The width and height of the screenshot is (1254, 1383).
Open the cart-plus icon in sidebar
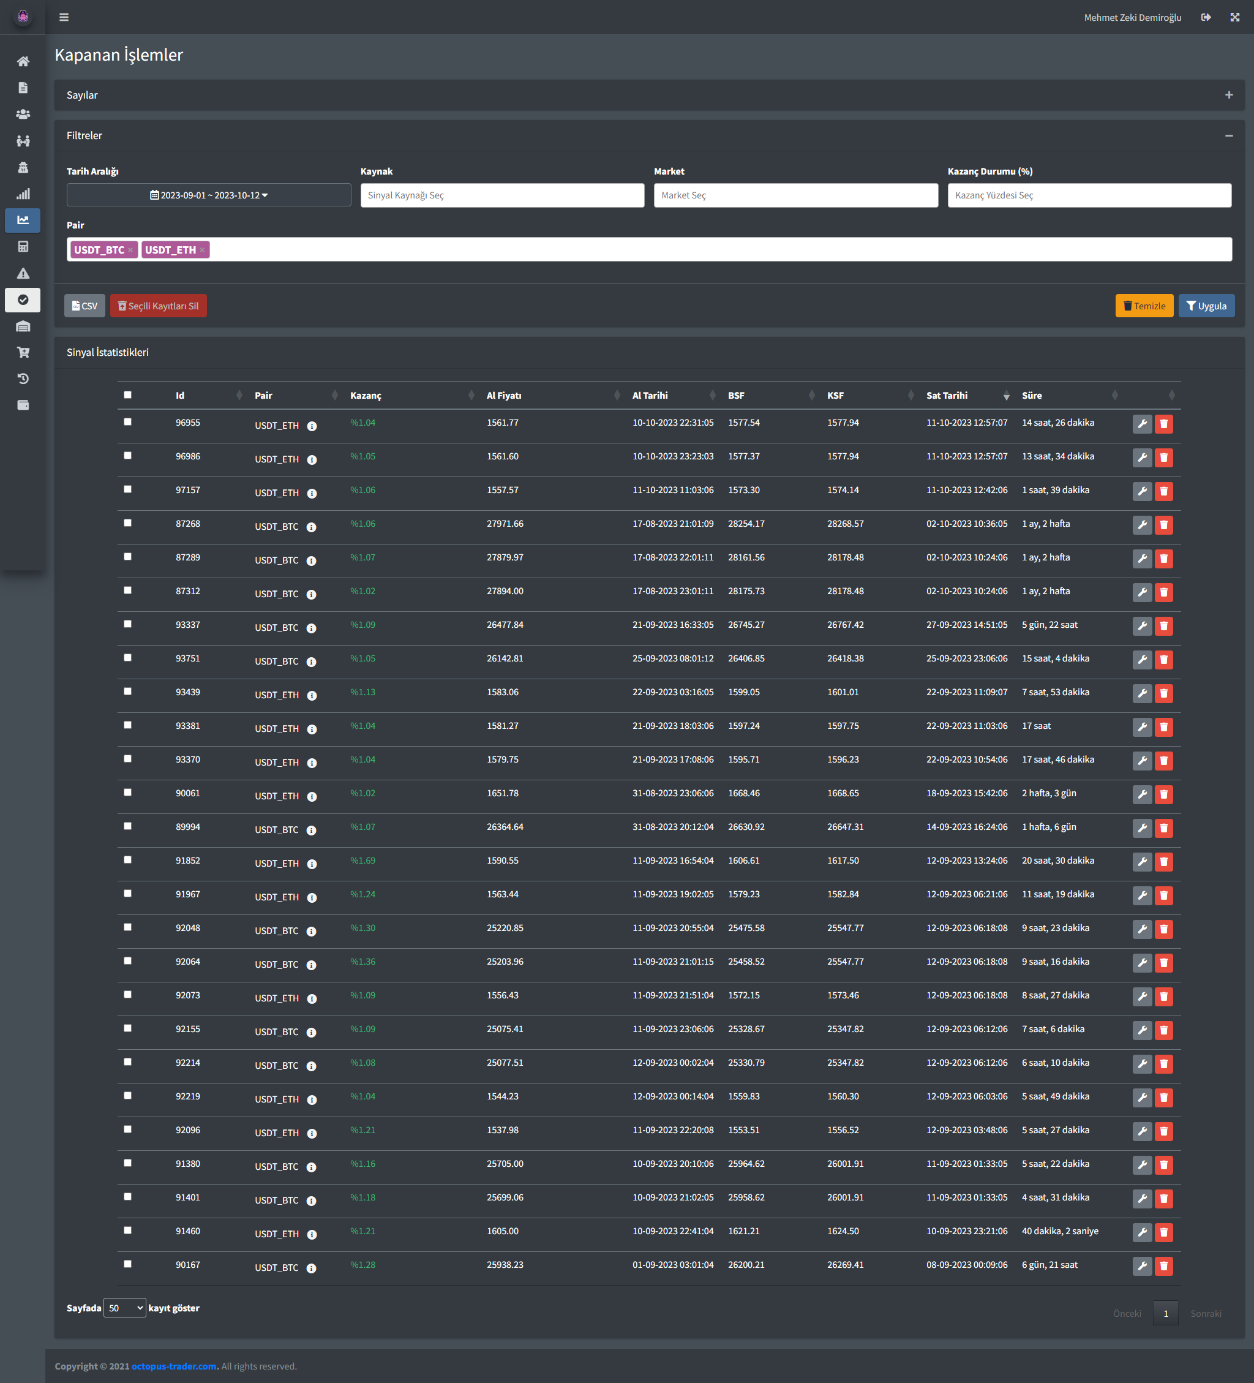click(23, 353)
